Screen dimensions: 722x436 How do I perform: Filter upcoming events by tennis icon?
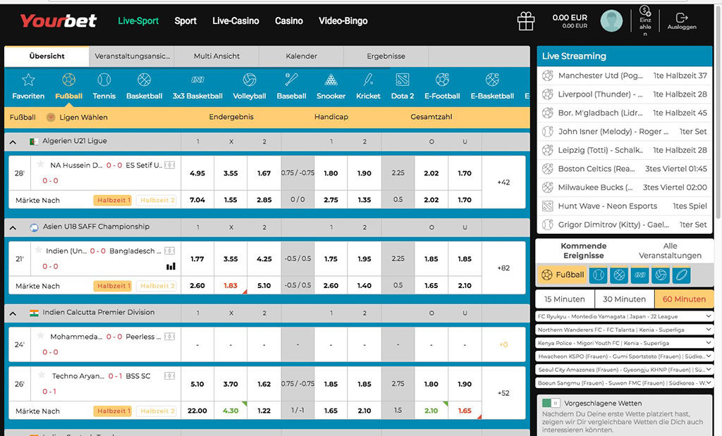point(598,275)
